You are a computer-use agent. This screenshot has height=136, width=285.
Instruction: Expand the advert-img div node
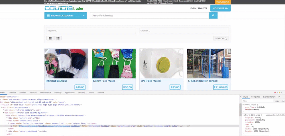pos(7,118)
